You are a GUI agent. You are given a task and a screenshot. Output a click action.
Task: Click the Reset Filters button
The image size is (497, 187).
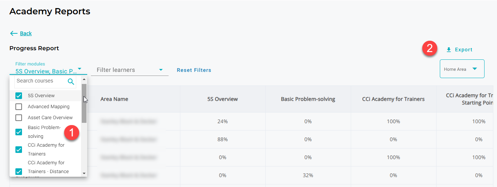pos(194,70)
